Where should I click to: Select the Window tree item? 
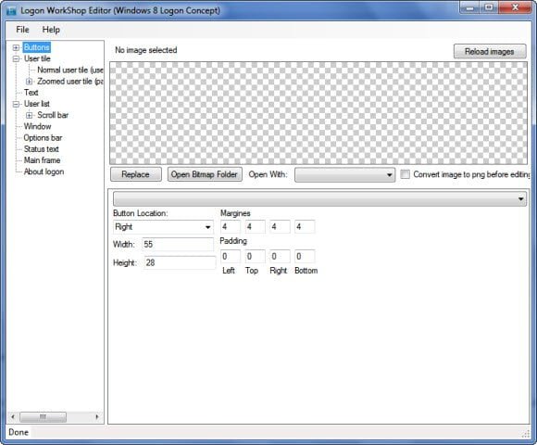pyautogui.click(x=37, y=126)
